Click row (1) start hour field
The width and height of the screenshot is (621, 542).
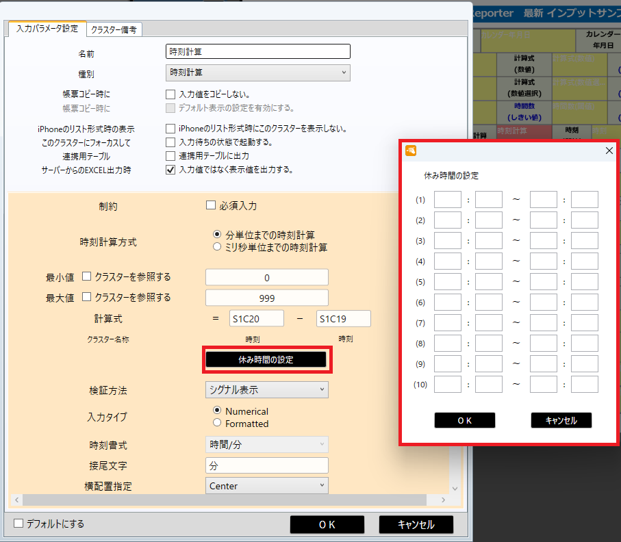447,200
